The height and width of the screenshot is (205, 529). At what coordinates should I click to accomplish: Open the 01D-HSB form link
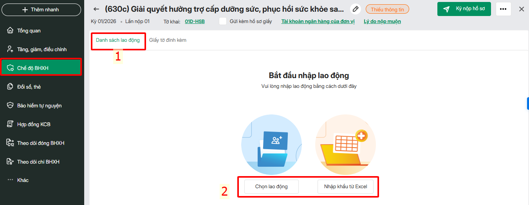tap(195, 21)
